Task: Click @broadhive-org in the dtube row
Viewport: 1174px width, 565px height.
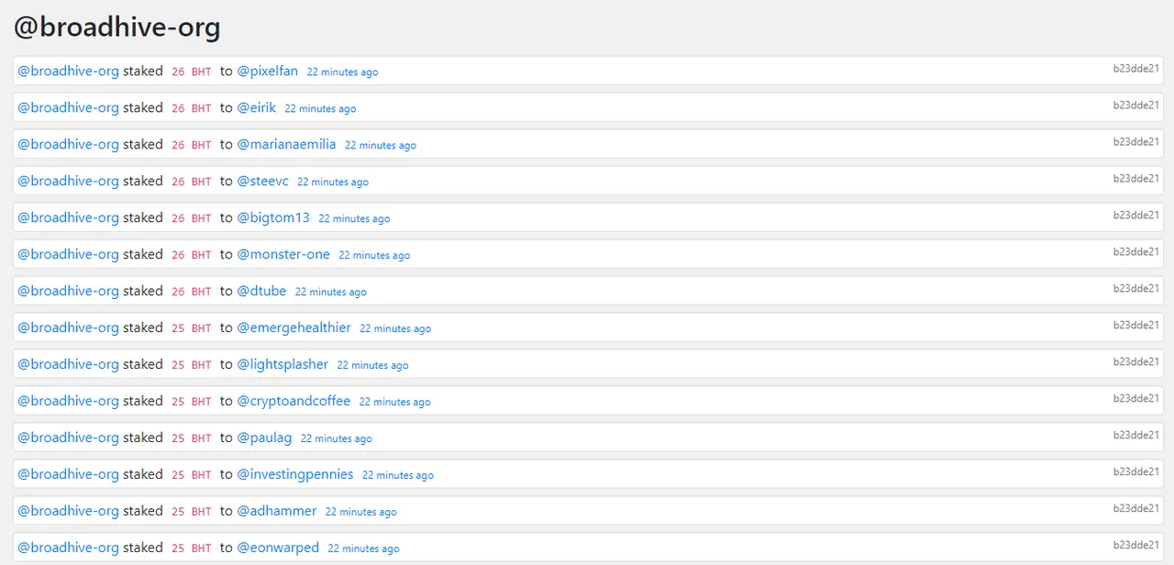Action: click(69, 291)
